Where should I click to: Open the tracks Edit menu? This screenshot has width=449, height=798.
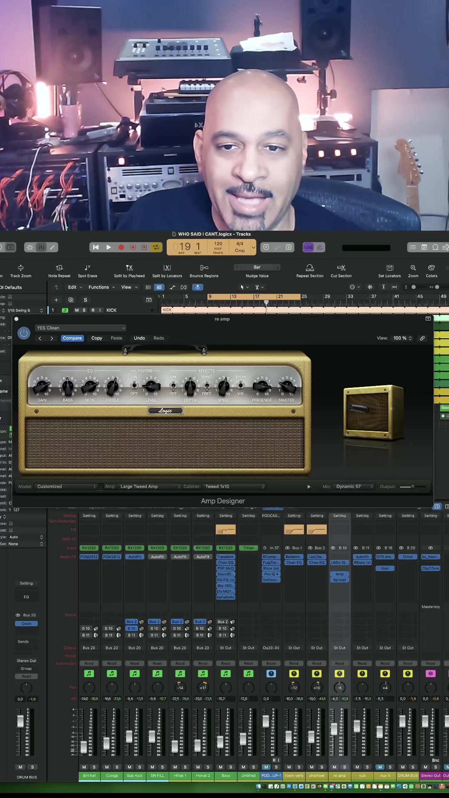point(75,287)
